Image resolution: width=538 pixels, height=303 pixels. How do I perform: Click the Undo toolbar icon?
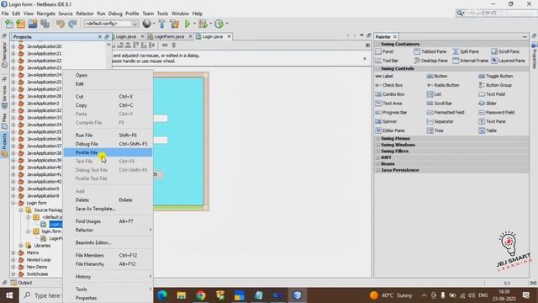pyautogui.click(x=61, y=24)
